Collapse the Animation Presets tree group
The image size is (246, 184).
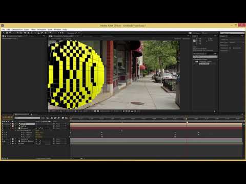[194, 59]
